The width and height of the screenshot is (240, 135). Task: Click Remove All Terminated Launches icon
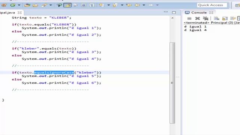point(205,18)
